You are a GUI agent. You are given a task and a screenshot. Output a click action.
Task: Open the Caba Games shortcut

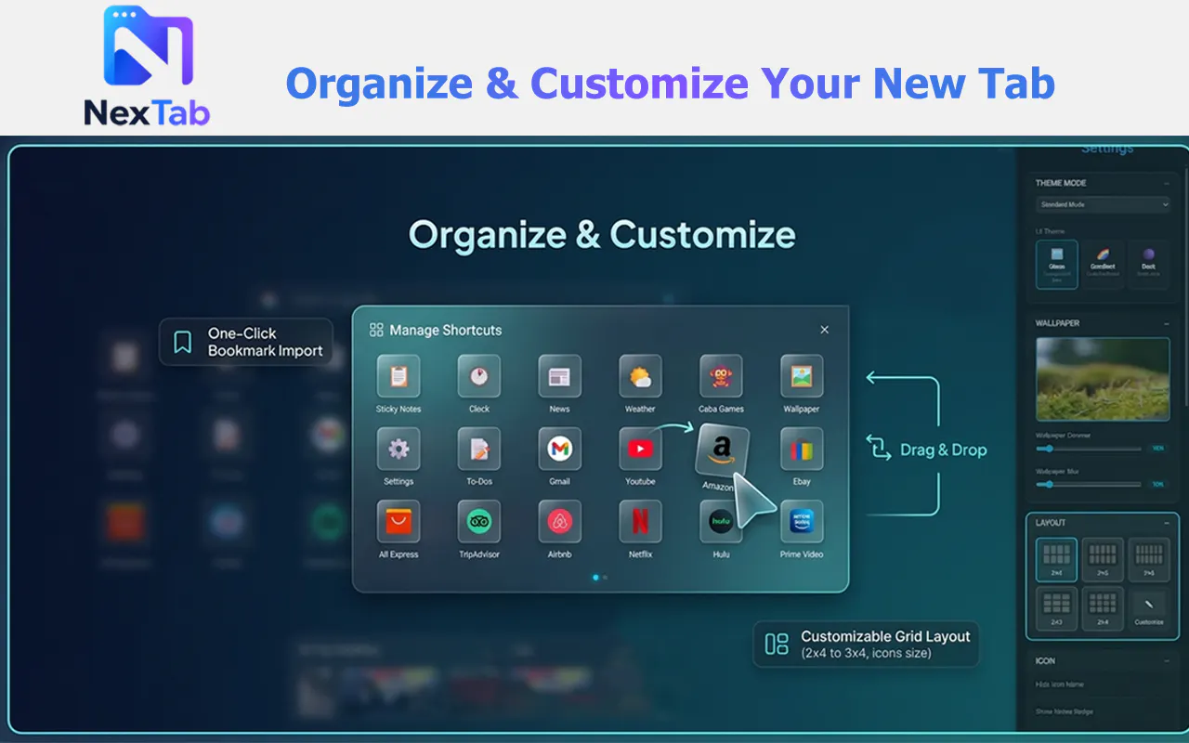721,377
